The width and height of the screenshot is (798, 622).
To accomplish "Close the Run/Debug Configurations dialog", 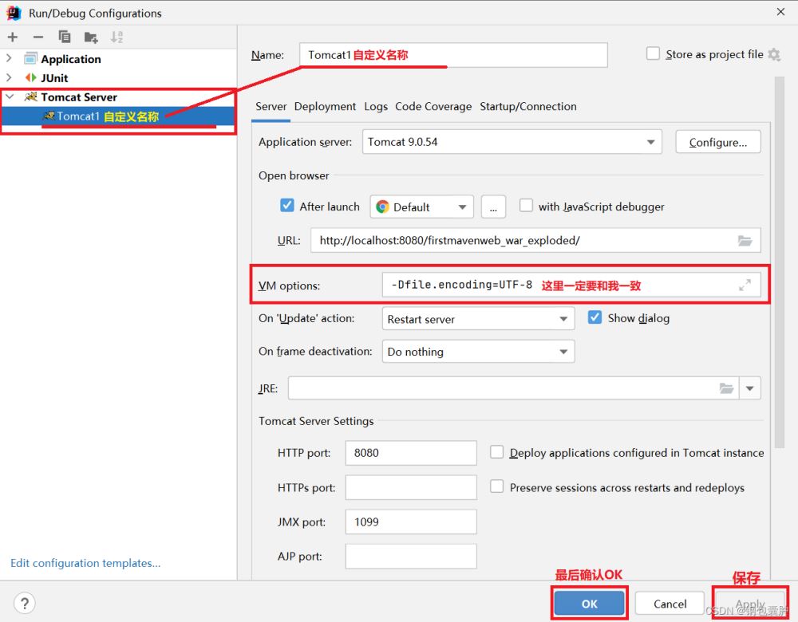I will 780,12.
